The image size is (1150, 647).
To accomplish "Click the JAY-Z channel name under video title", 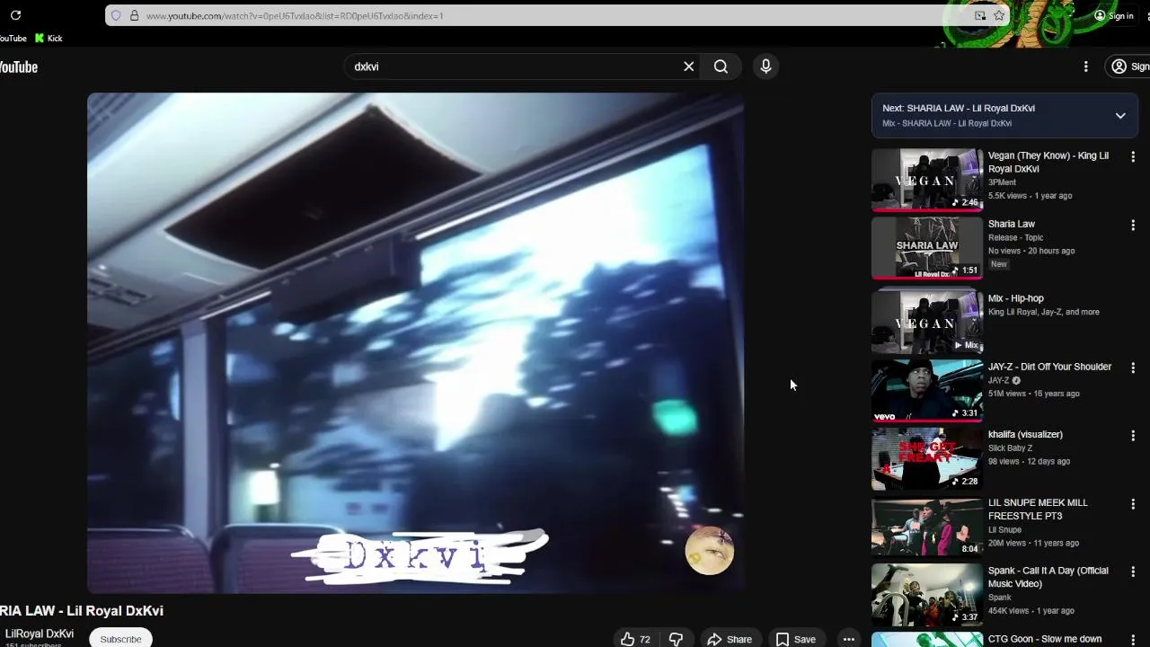I will pyautogui.click(x=999, y=380).
